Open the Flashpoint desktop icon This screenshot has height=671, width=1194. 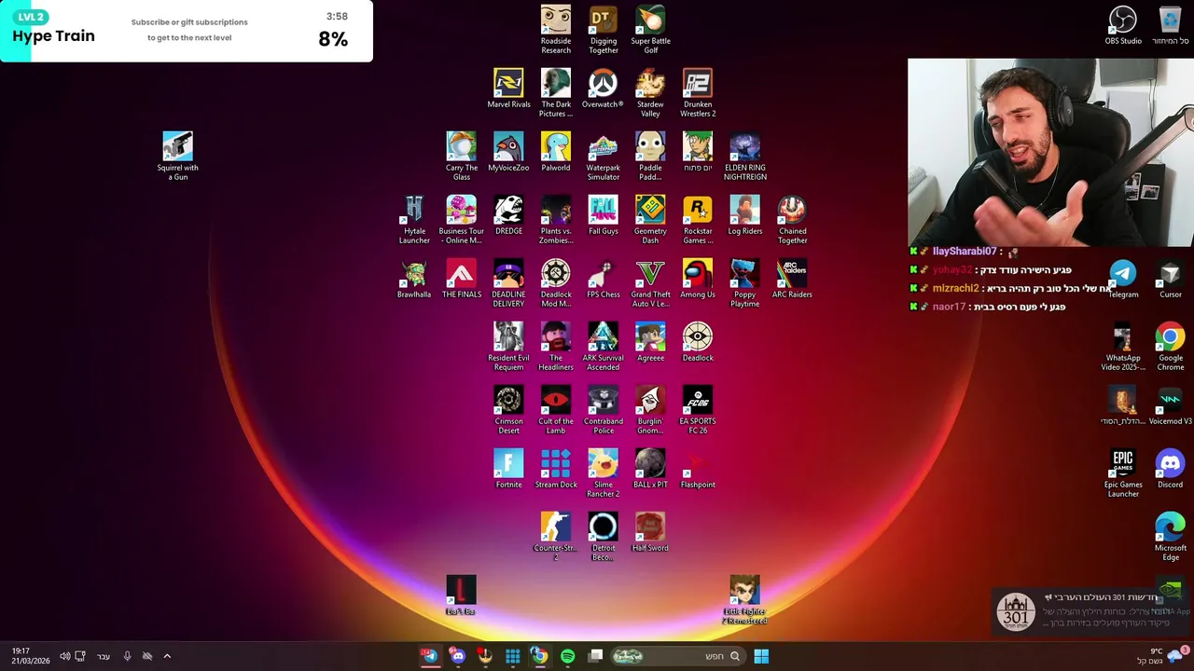[x=698, y=468]
